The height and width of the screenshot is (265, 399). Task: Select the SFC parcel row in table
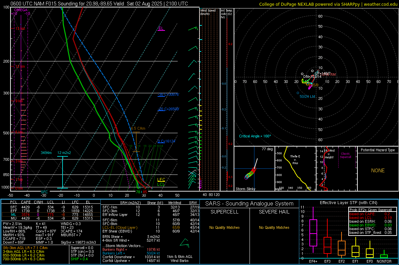coord(51,207)
